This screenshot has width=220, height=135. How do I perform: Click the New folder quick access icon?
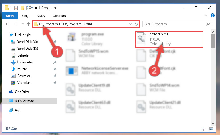point(22,8)
